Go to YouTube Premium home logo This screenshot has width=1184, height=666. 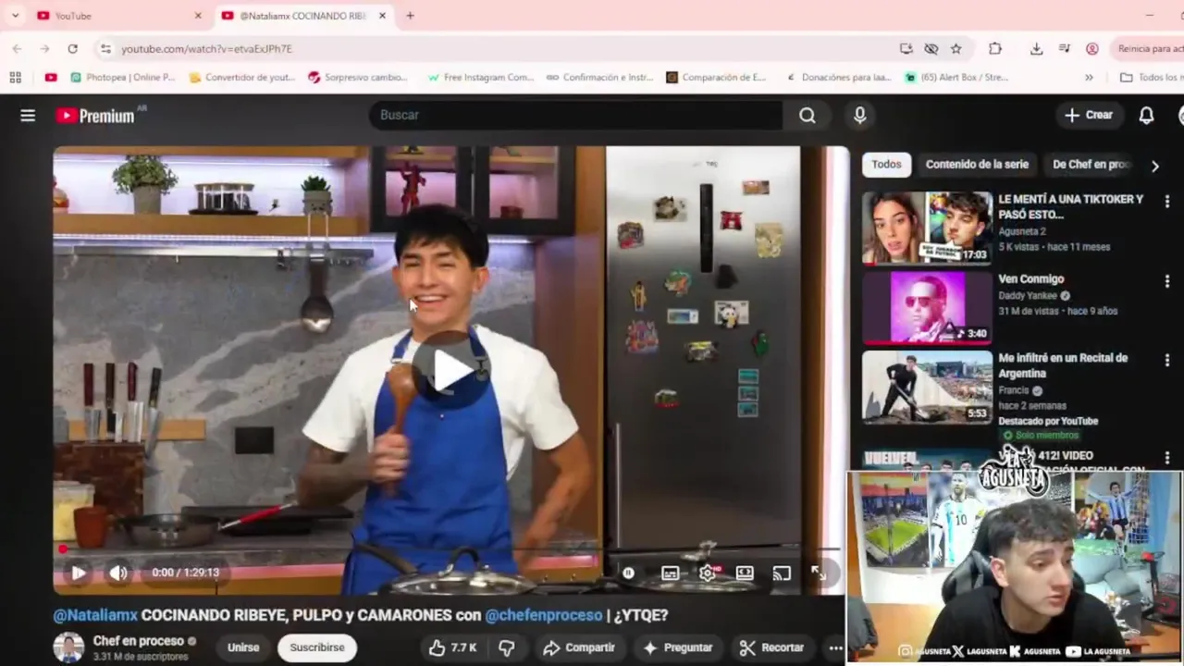[95, 116]
